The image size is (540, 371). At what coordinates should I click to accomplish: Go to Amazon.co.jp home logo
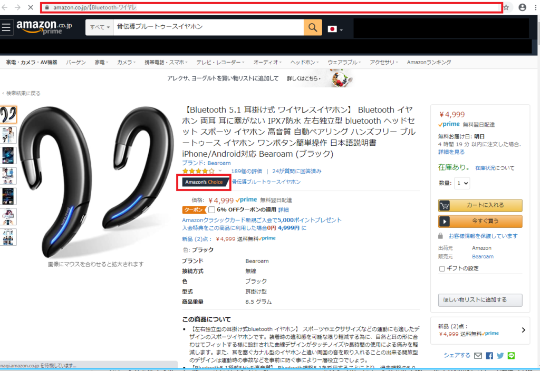tap(44, 27)
